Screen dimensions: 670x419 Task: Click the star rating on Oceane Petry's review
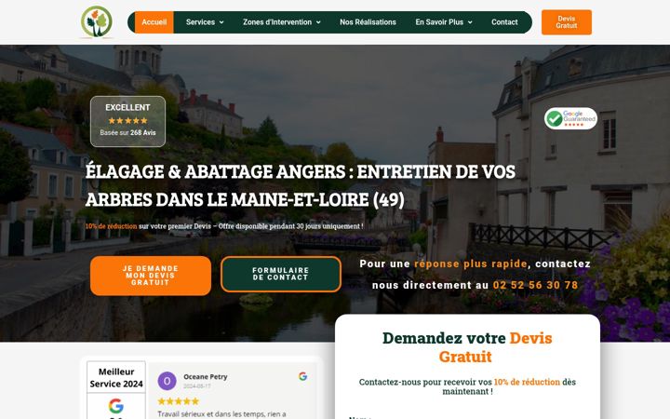coord(178,401)
